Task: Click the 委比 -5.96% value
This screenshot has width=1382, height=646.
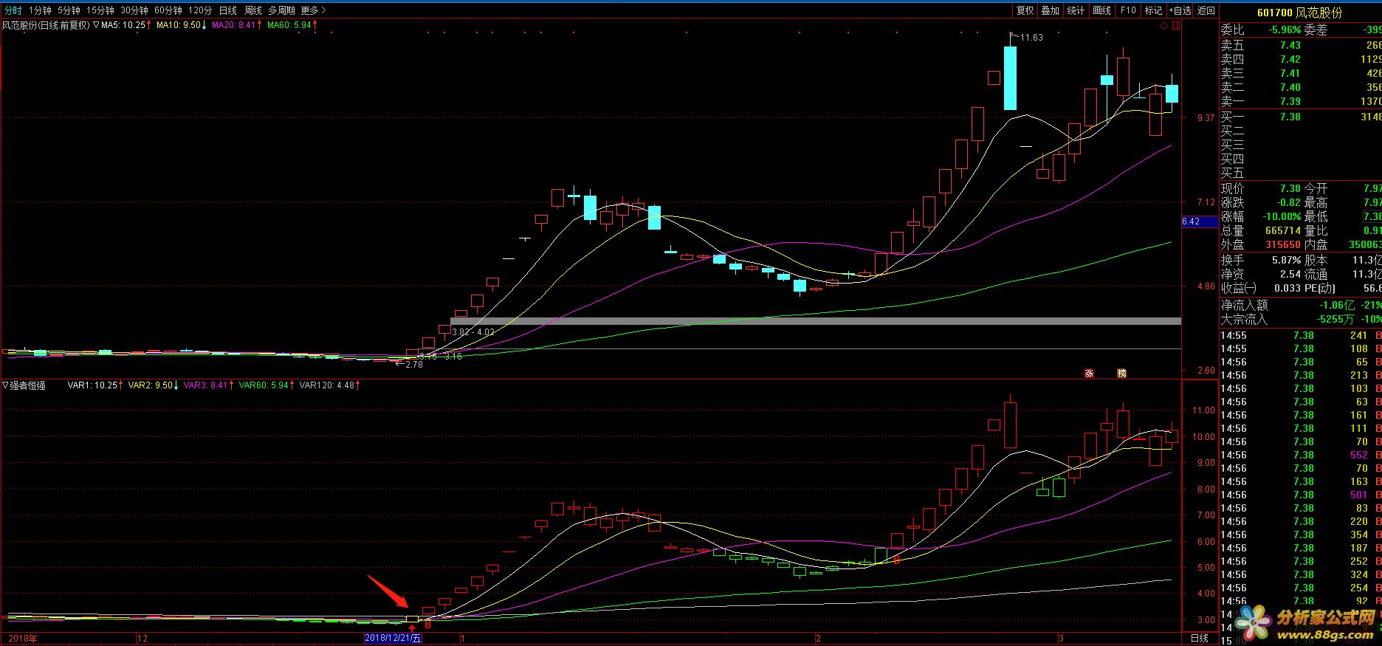Action: [x=1285, y=30]
